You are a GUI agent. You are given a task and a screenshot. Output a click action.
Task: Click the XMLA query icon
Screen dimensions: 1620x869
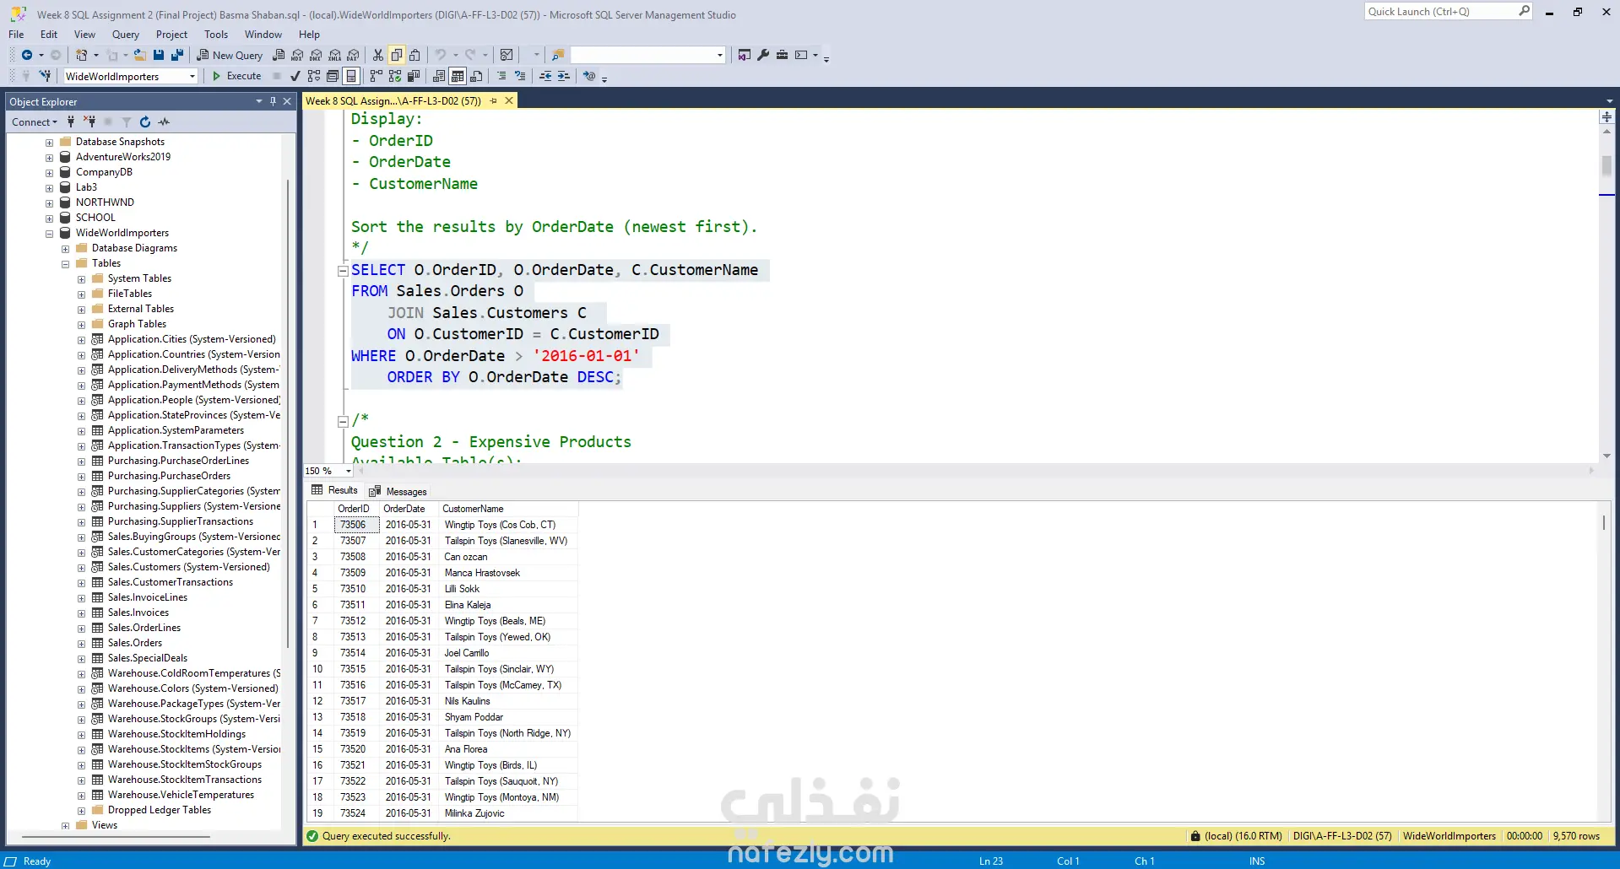pyautogui.click(x=335, y=55)
